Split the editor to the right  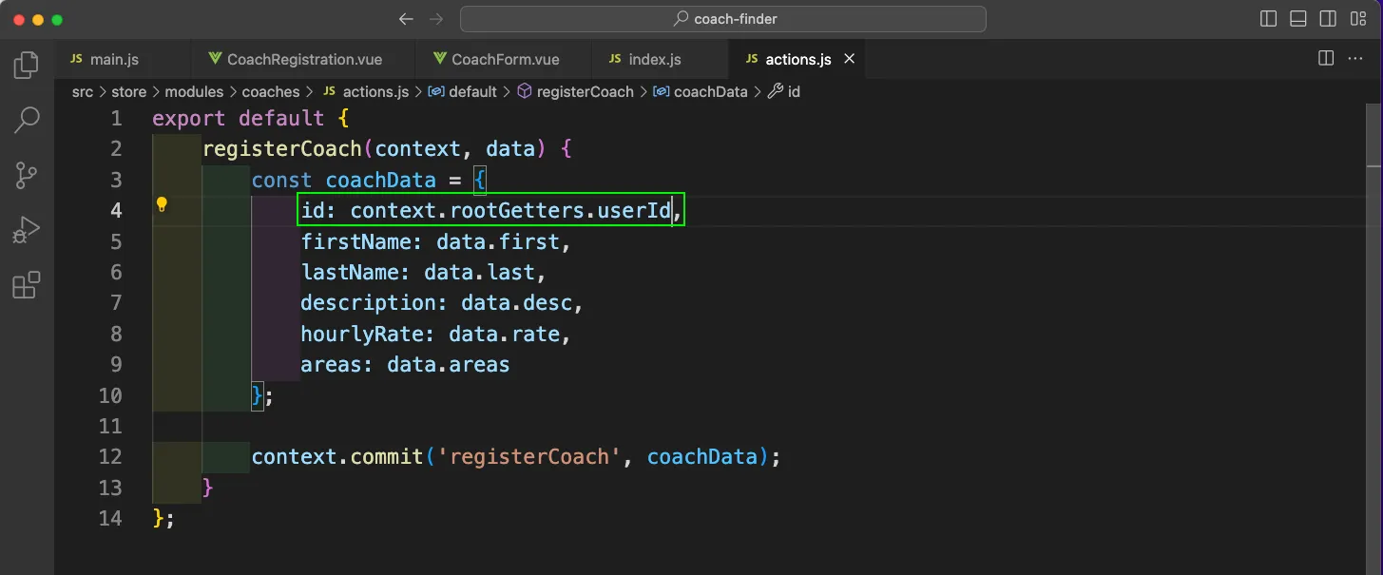coord(1326,59)
